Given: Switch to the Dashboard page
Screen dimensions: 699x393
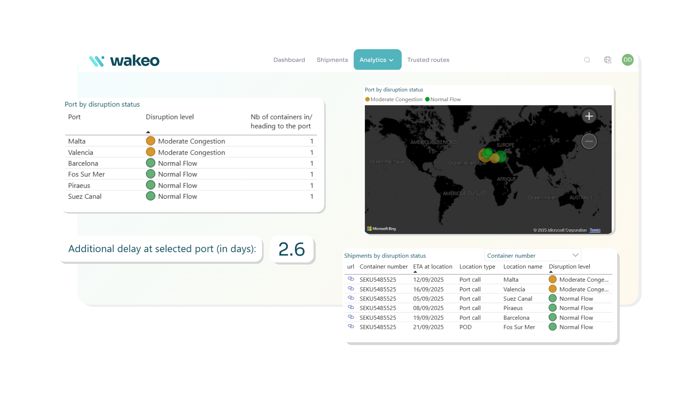Looking at the screenshot, I should coord(289,60).
